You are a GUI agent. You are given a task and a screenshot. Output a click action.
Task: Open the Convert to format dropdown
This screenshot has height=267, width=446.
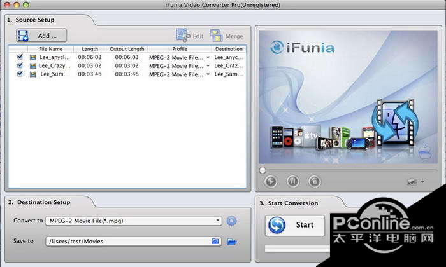point(218,221)
